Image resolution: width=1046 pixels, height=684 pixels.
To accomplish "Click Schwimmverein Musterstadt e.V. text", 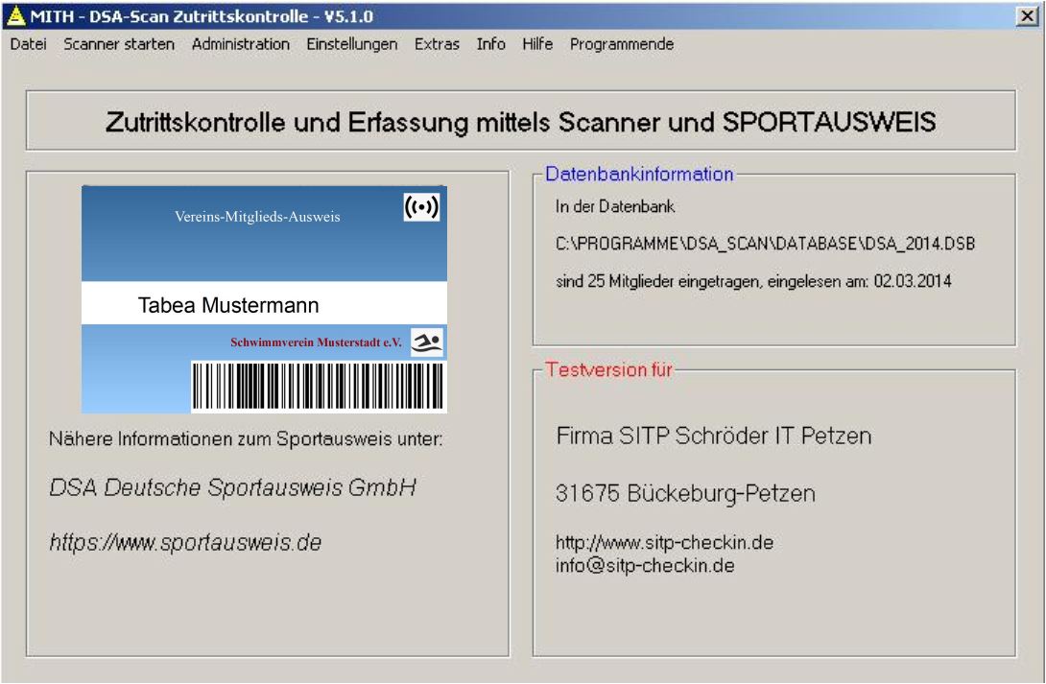I will coord(317,342).
